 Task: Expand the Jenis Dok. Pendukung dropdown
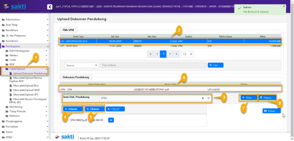pyautogui.click(x=209, y=98)
